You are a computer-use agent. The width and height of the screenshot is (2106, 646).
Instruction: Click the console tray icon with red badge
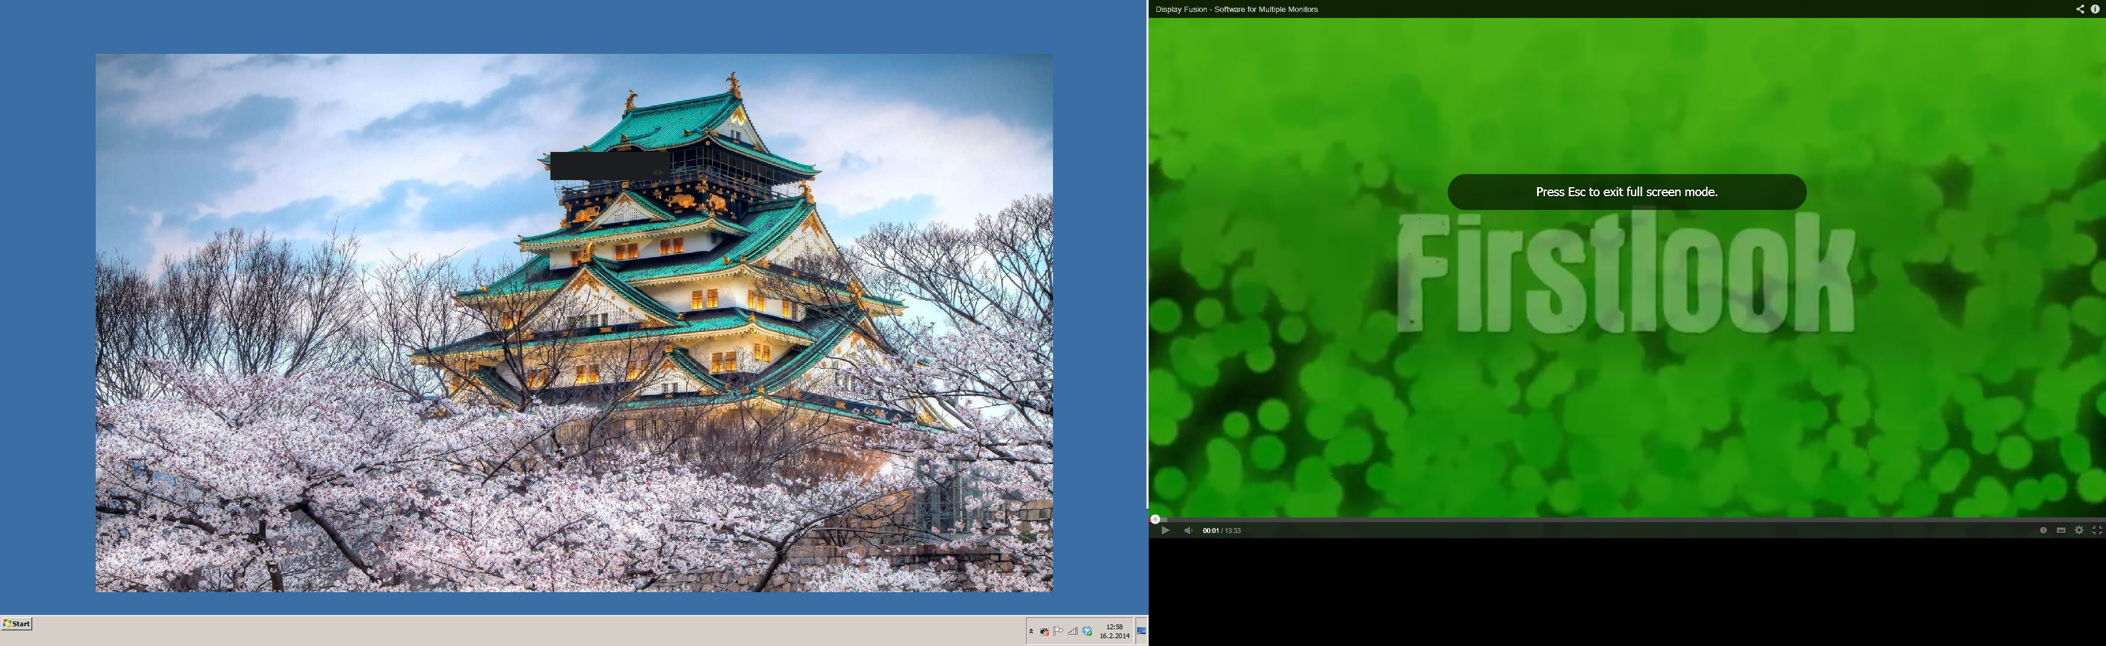coord(1044,630)
